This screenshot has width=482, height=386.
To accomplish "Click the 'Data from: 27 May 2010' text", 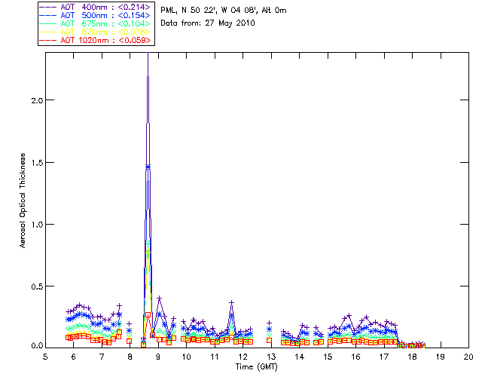I will (208, 23).
